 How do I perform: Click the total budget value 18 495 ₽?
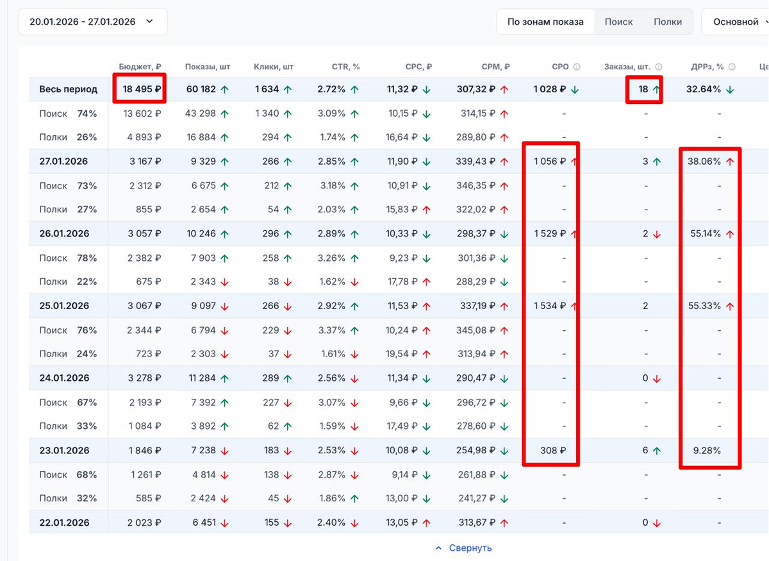coord(141,90)
